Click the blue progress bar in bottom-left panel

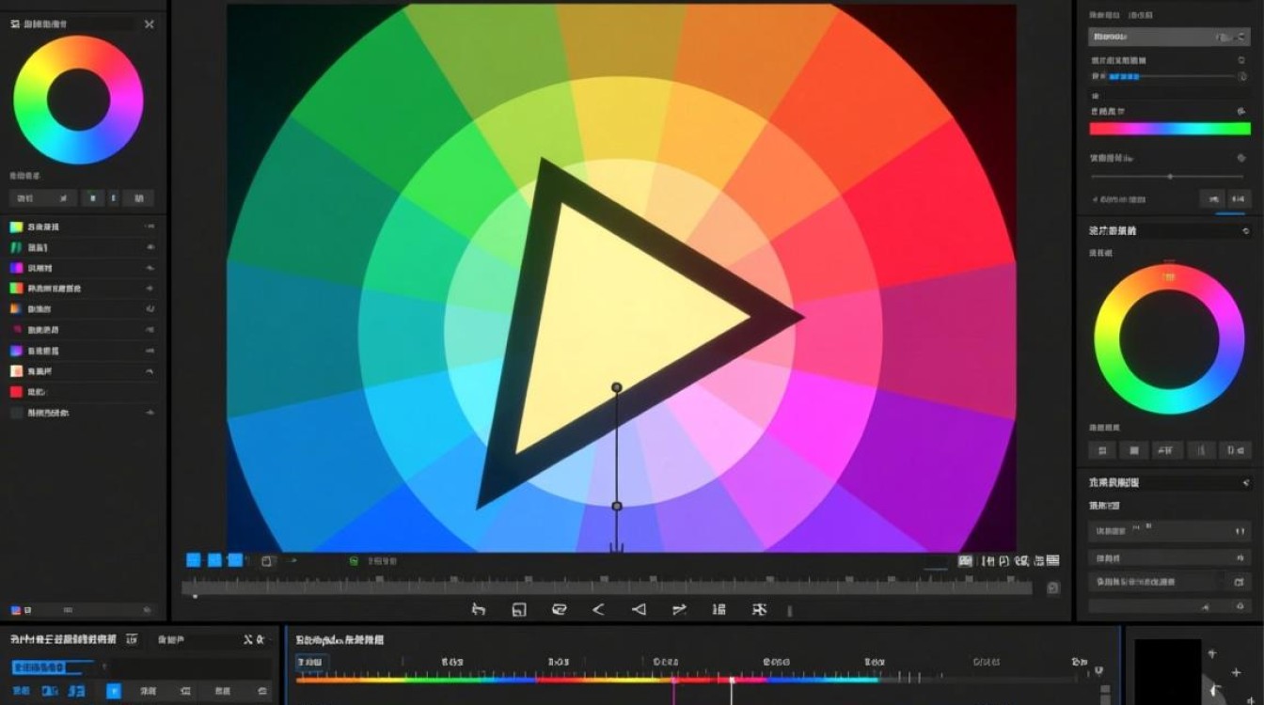pyautogui.click(x=53, y=666)
